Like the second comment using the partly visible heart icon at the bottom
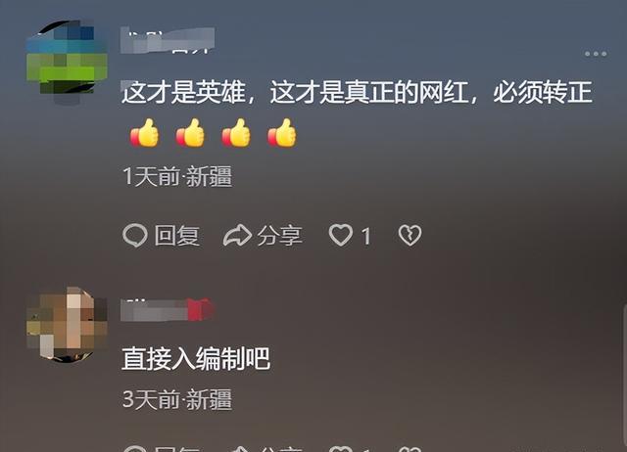 [x=341, y=449]
